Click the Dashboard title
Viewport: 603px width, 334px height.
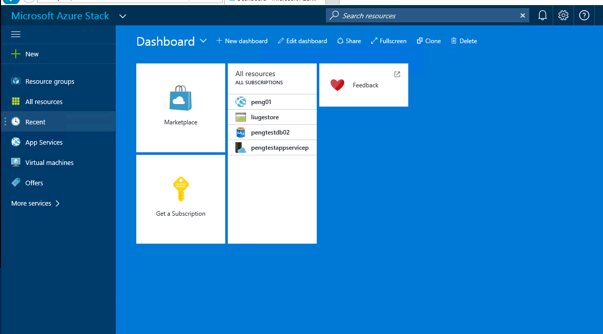coord(165,41)
